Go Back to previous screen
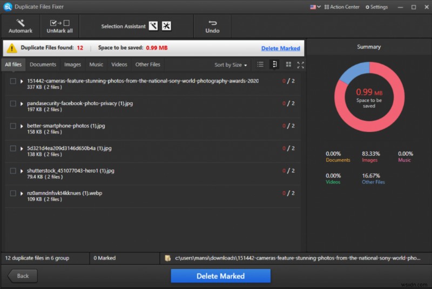The width and height of the screenshot is (432, 289). 22,276
